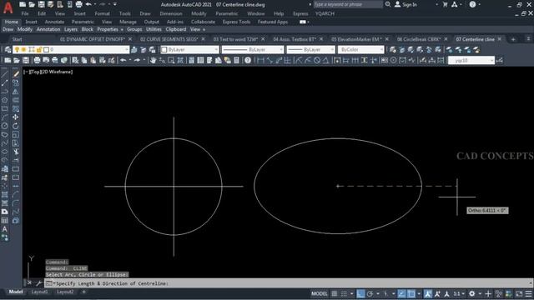Image resolution: width=534 pixels, height=300 pixels.
Task: Click the Pan hand tool icon
Action: pos(153,61)
